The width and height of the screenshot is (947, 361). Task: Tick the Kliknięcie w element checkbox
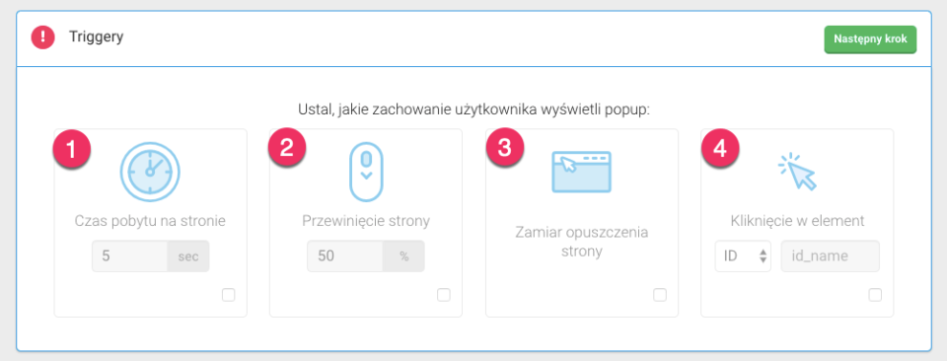tap(875, 295)
